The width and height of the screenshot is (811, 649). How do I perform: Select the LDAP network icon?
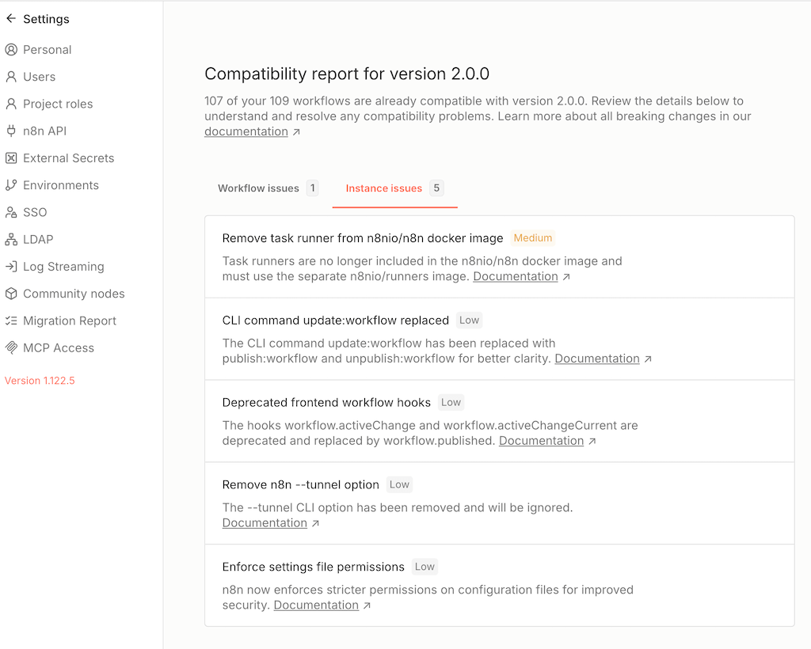click(11, 240)
